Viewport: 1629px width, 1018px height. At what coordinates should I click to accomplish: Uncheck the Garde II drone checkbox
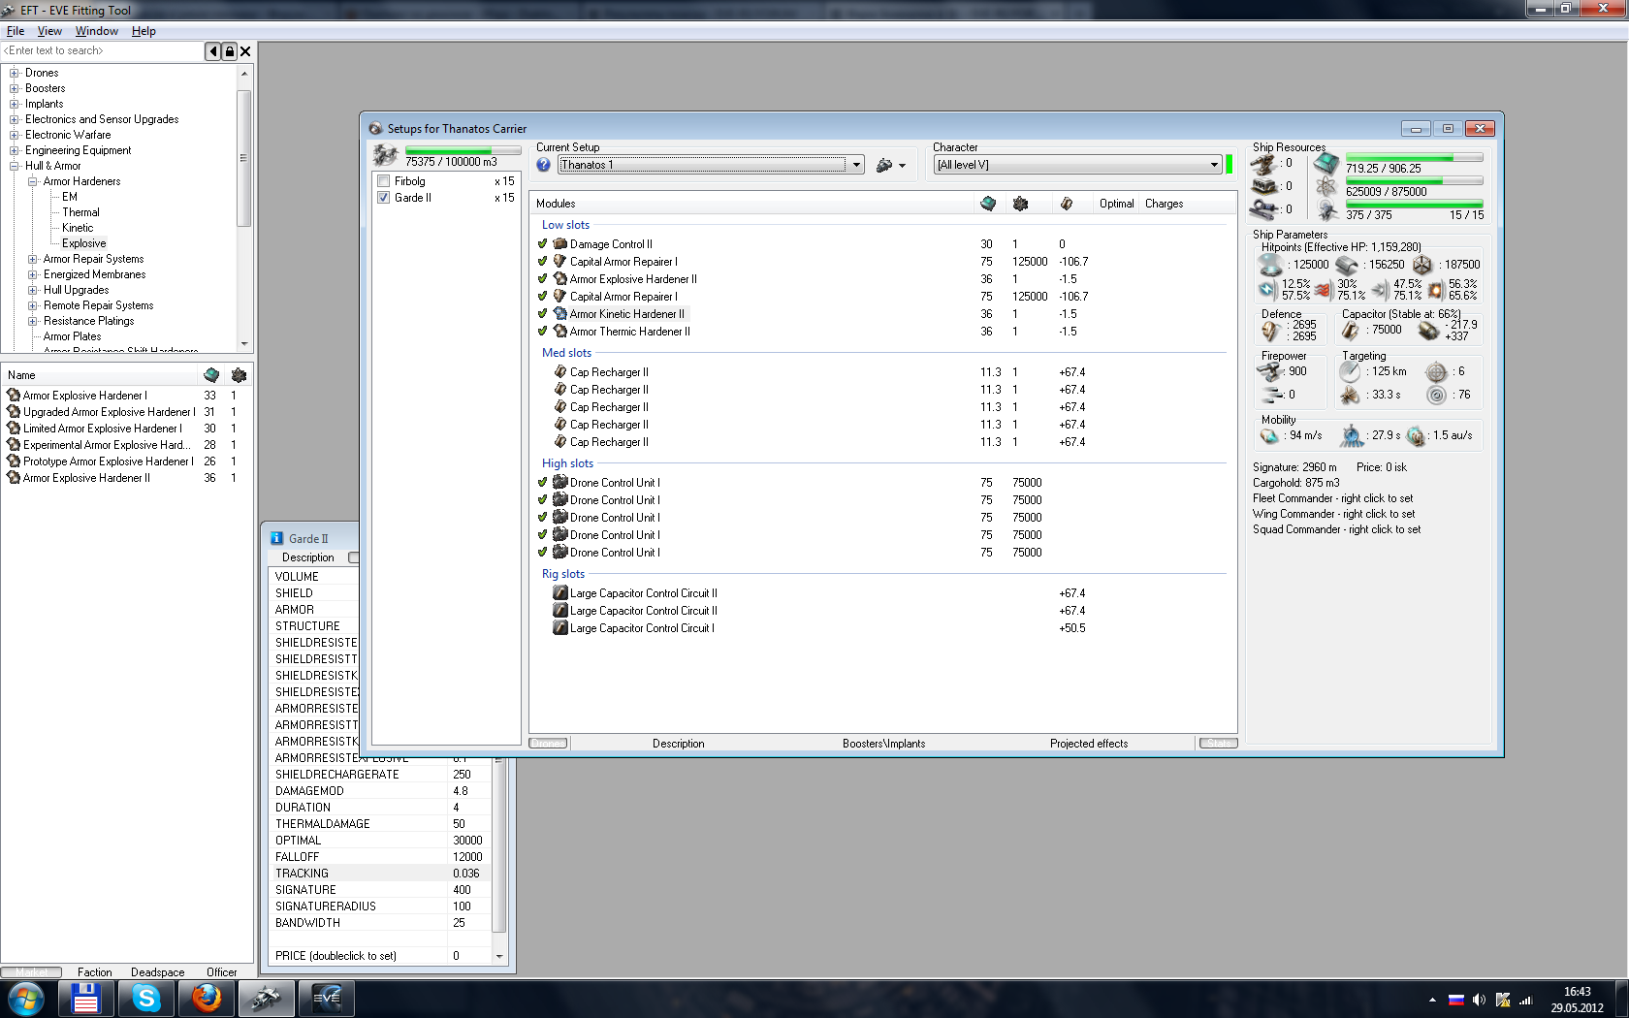[x=384, y=198]
